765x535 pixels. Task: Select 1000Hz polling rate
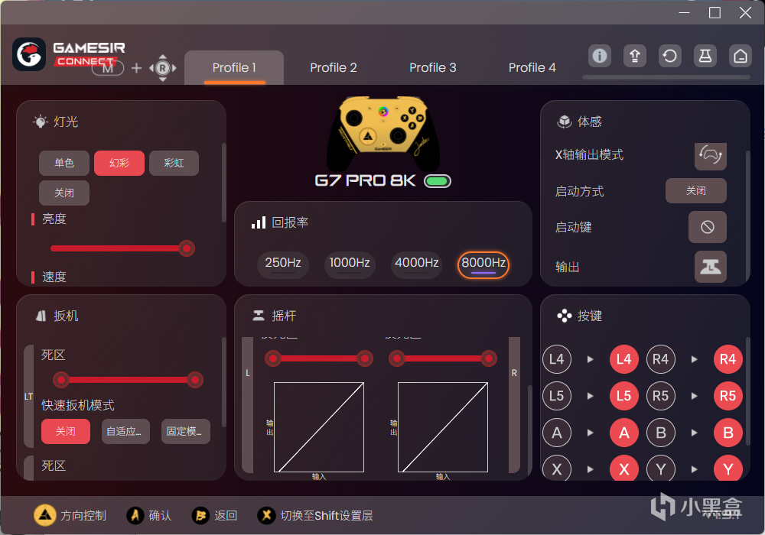350,264
